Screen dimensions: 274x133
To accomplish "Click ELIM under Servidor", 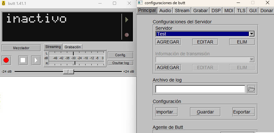I will tap(242, 42).
